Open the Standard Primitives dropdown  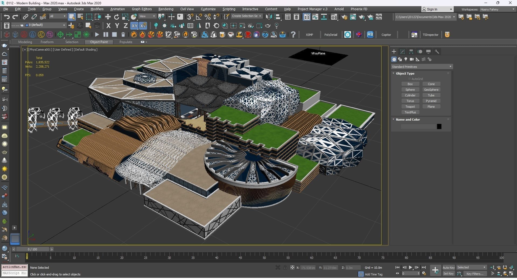pos(422,67)
